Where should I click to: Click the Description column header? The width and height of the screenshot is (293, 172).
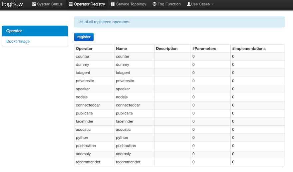pyautogui.click(x=167, y=49)
